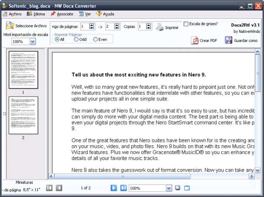Click the application icon in title bar

4,6
